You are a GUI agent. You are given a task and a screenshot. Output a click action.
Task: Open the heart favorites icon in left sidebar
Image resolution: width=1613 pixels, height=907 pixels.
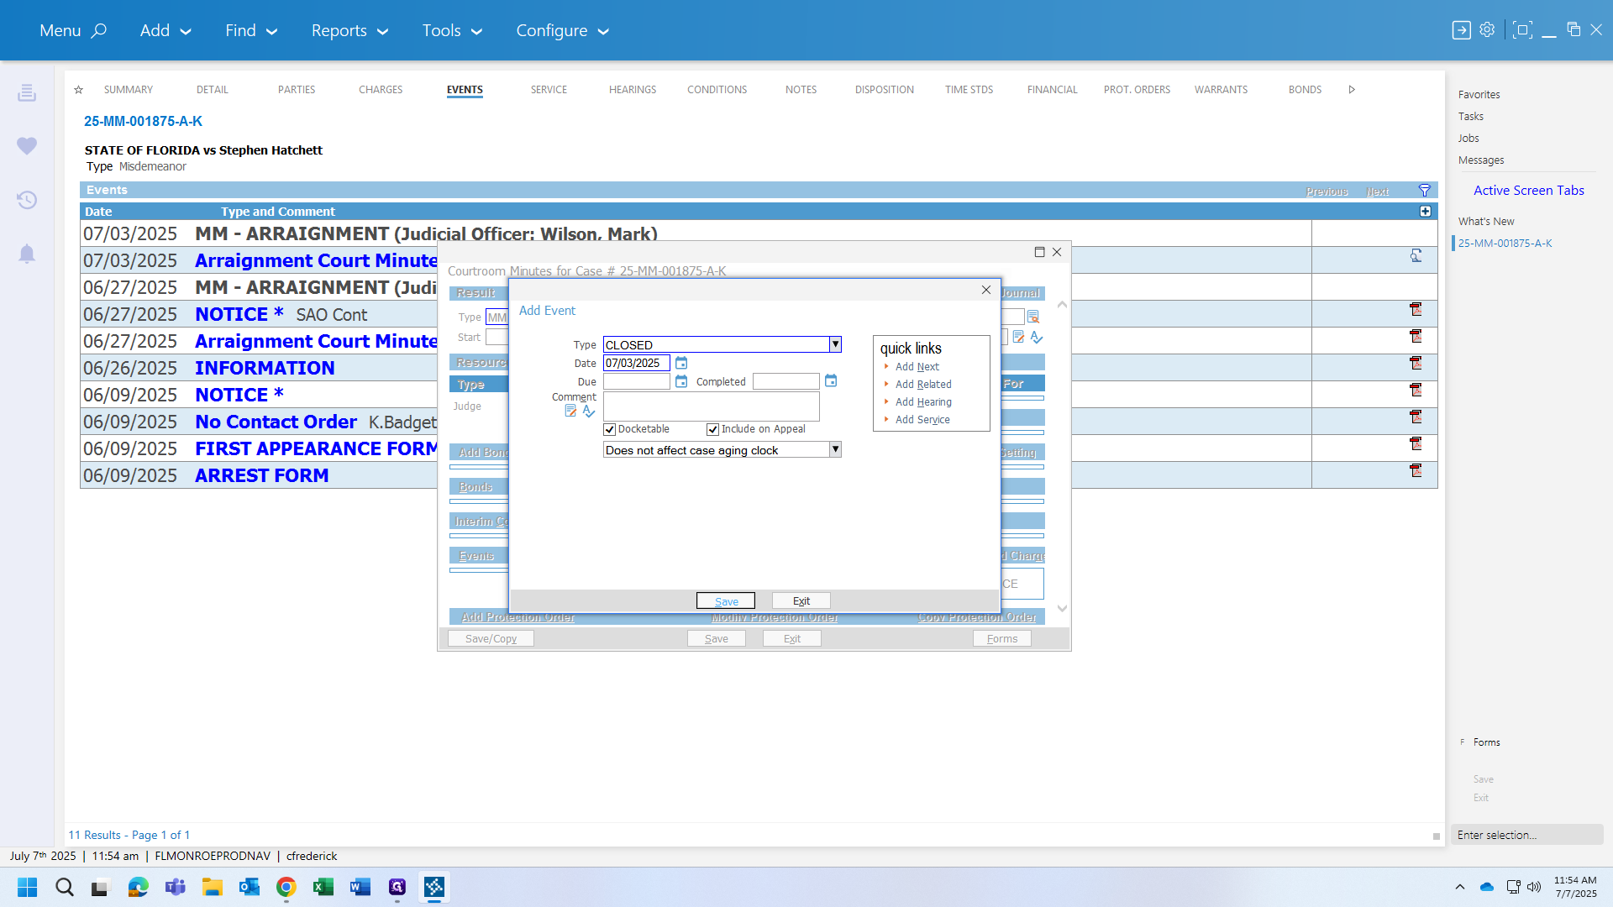27,146
